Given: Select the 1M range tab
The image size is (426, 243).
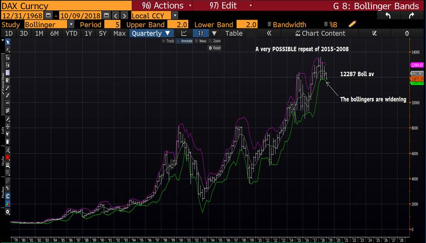Looking at the screenshot, I should click(x=39, y=33).
